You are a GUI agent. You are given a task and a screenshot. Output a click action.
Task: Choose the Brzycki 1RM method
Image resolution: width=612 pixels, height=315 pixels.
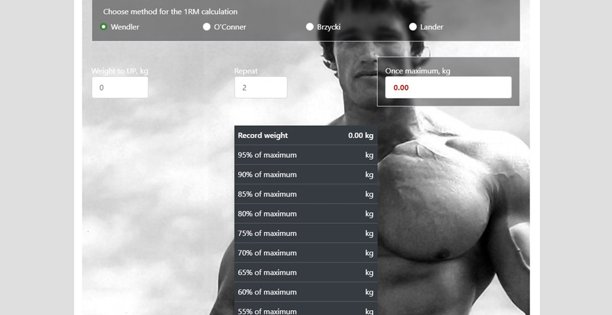309,27
